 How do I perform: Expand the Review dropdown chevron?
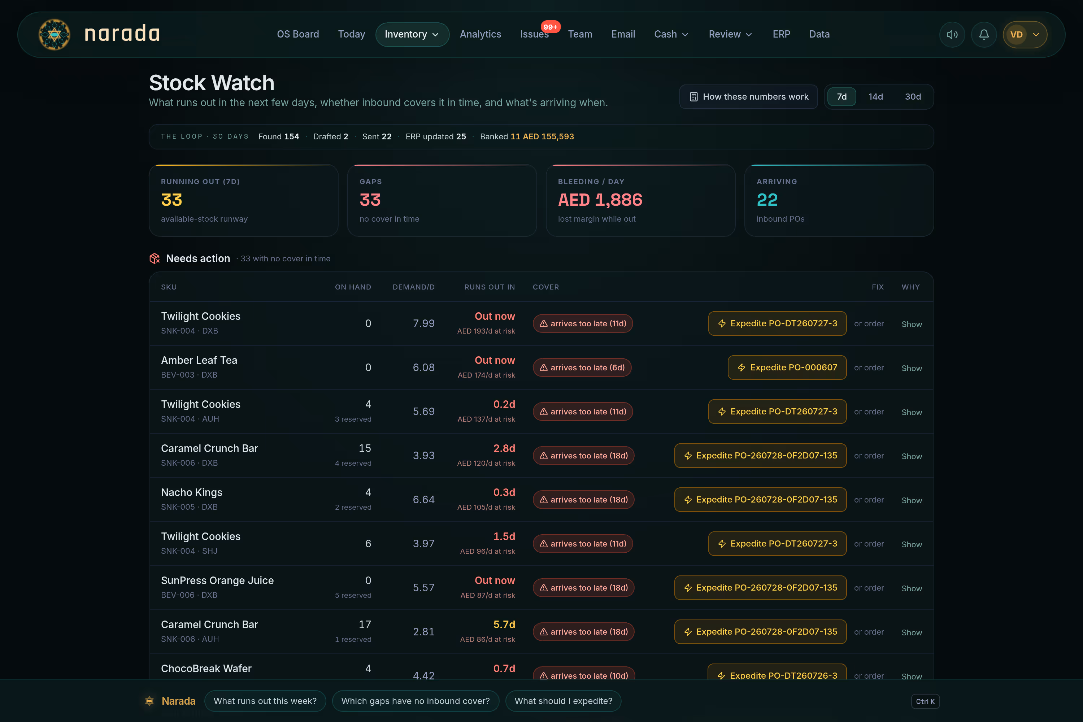point(749,35)
